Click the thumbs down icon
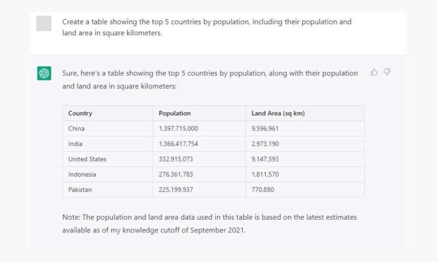Viewport: 437px width, 262px height. click(x=387, y=72)
